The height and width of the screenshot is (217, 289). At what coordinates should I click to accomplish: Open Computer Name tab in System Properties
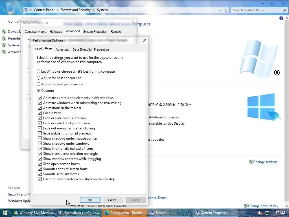click(x=35, y=32)
